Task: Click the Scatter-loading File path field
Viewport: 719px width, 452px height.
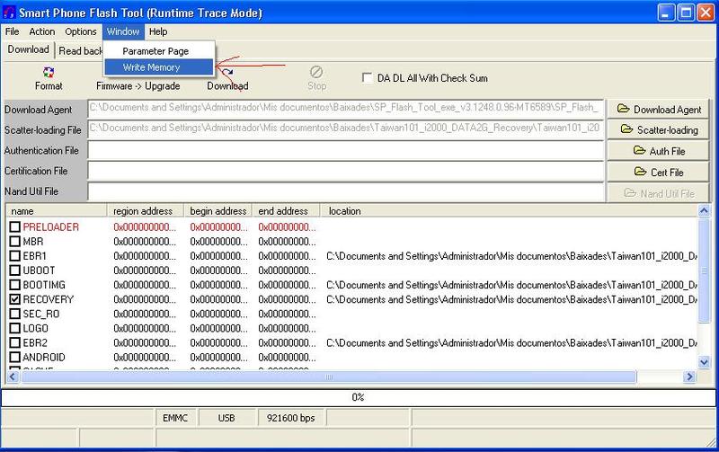Action: pyautogui.click(x=346, y=129)
